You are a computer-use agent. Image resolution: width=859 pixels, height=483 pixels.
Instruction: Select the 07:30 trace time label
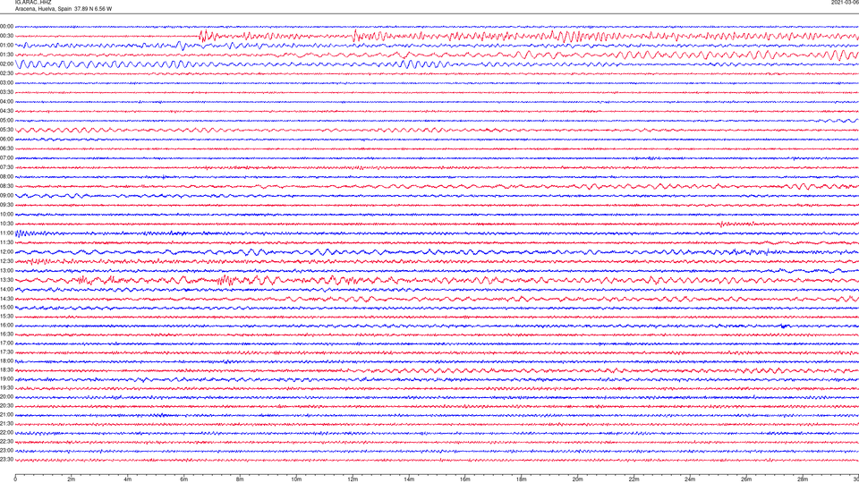tap(6, 167)
